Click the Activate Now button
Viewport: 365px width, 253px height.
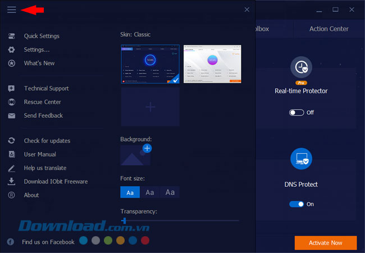(326, 243)
